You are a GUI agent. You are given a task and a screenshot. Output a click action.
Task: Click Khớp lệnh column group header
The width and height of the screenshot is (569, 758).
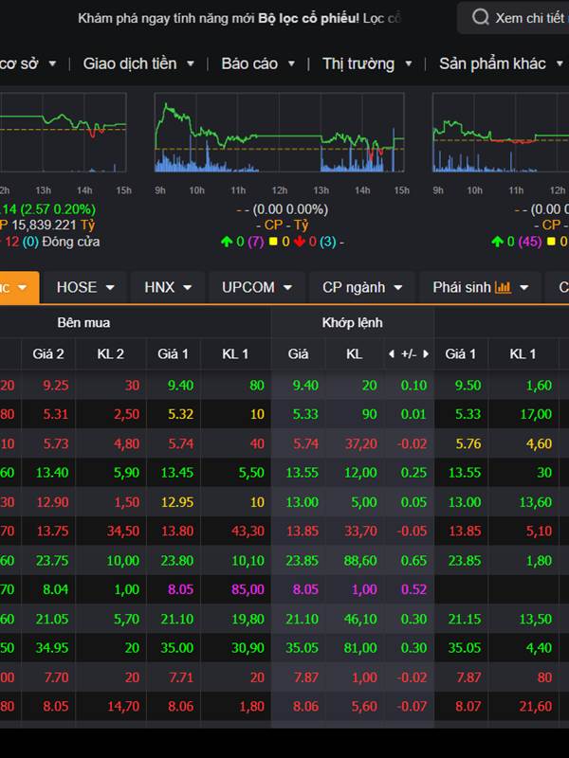pos(352,322)
